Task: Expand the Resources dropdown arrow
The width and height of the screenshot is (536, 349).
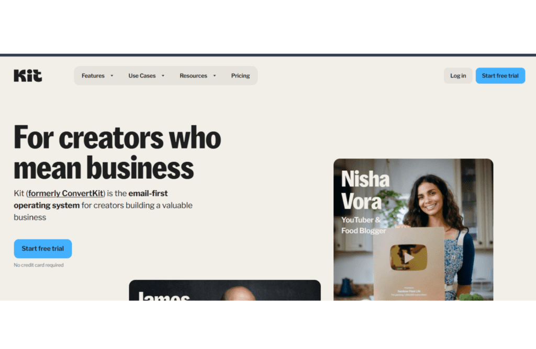Action: point(215,76)
